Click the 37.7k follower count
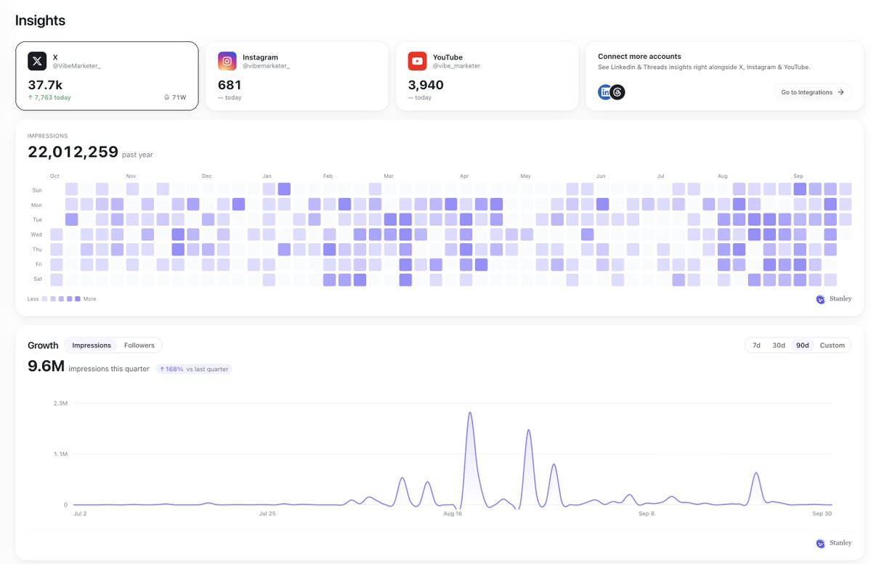871x564 pixels. coord(45,85)
